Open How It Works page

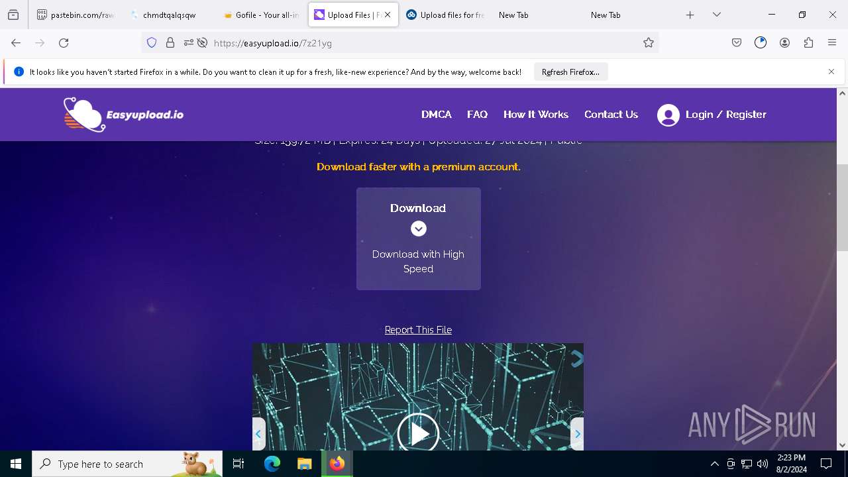(536, 115)
